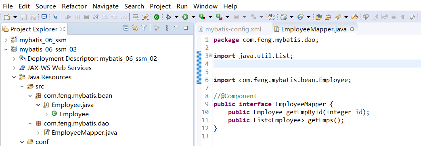Viewport: 421px width, 146px height.
Task: Toggle Link with Editor in Project Explorer
Action: pyautogui.click(x=135, y=28)
